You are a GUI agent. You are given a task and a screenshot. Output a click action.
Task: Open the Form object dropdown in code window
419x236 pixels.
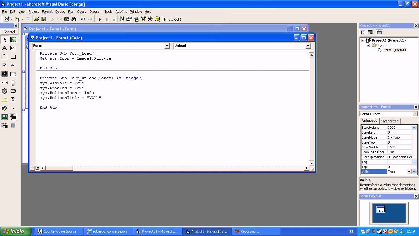(x=167, y=46)
